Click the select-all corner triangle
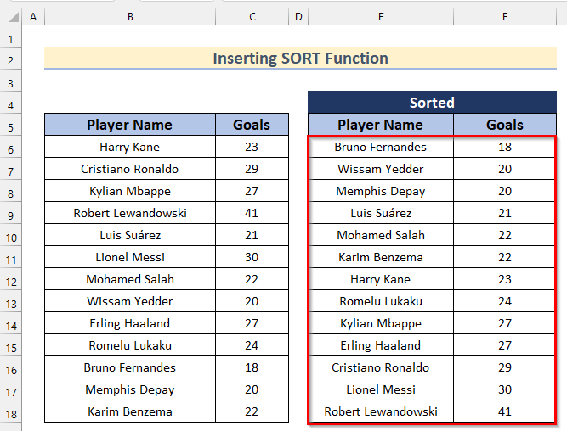 [x=11, y=17]
